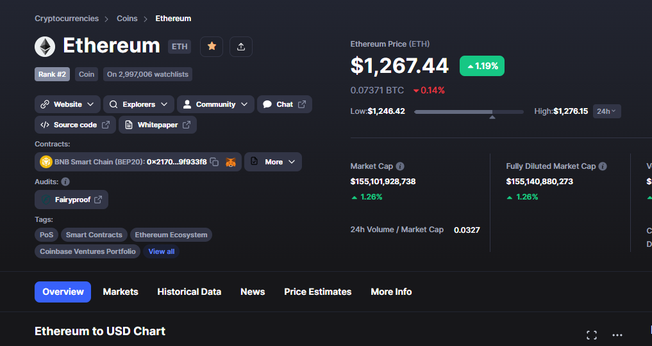Open the Fairyproof audit link
Viewport: 652px width, 346px height.
(72, 200)
